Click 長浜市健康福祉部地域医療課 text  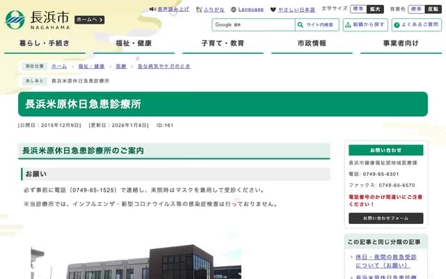click(x=383, y=163)
